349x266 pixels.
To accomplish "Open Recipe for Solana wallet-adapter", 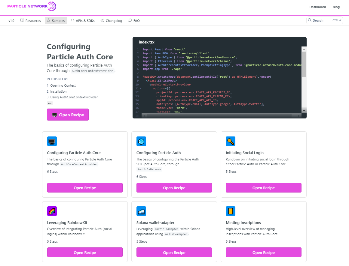I will click(x=174, y=252).
